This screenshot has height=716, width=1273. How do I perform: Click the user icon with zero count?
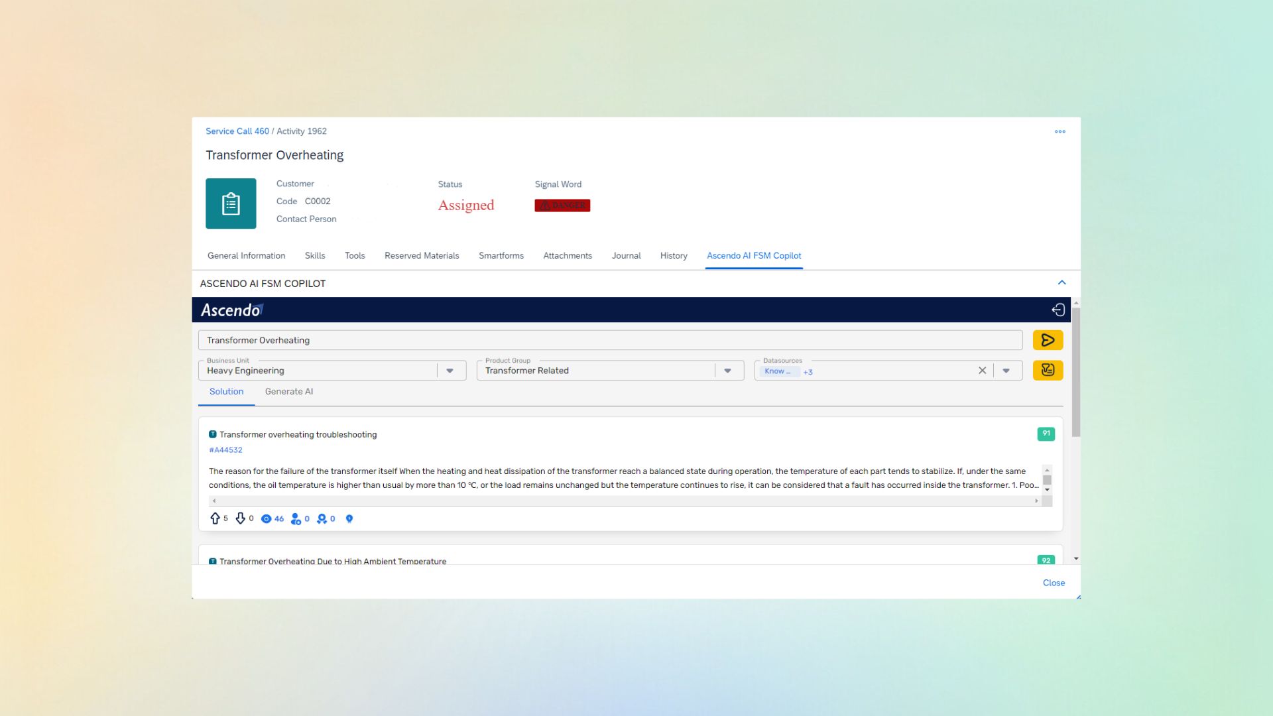(296, 519)
